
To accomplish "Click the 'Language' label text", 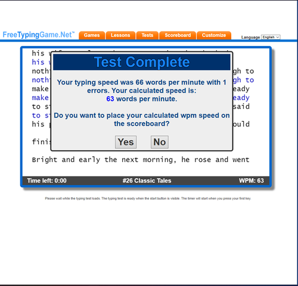I will [x=250, y=38].
